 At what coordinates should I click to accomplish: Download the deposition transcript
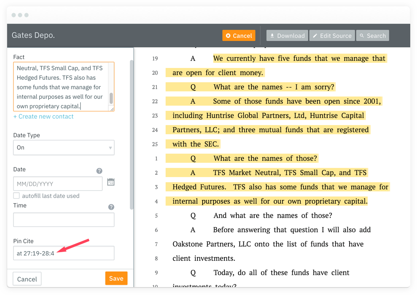(287, 36)
